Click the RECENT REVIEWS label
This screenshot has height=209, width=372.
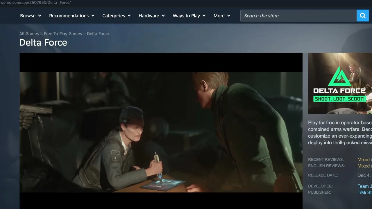(x=326, y=160)
